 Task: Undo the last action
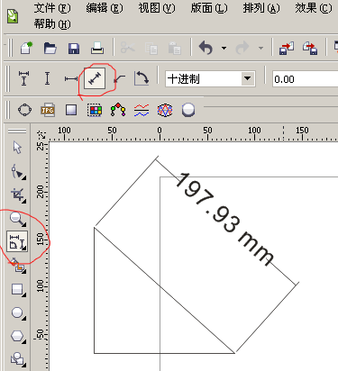(x=206, y=48)
